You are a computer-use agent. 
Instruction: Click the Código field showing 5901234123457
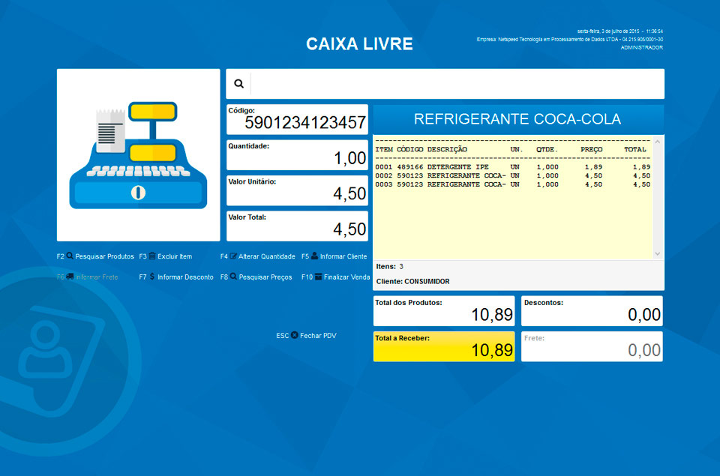pos(297,119)
